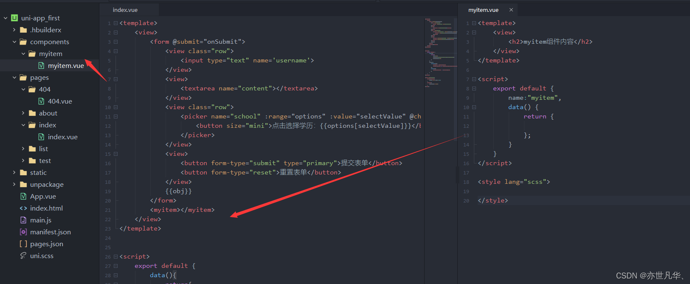The image size is (690, 284).
Task: Click the uni.scss file icon
Action: [23, 256]
